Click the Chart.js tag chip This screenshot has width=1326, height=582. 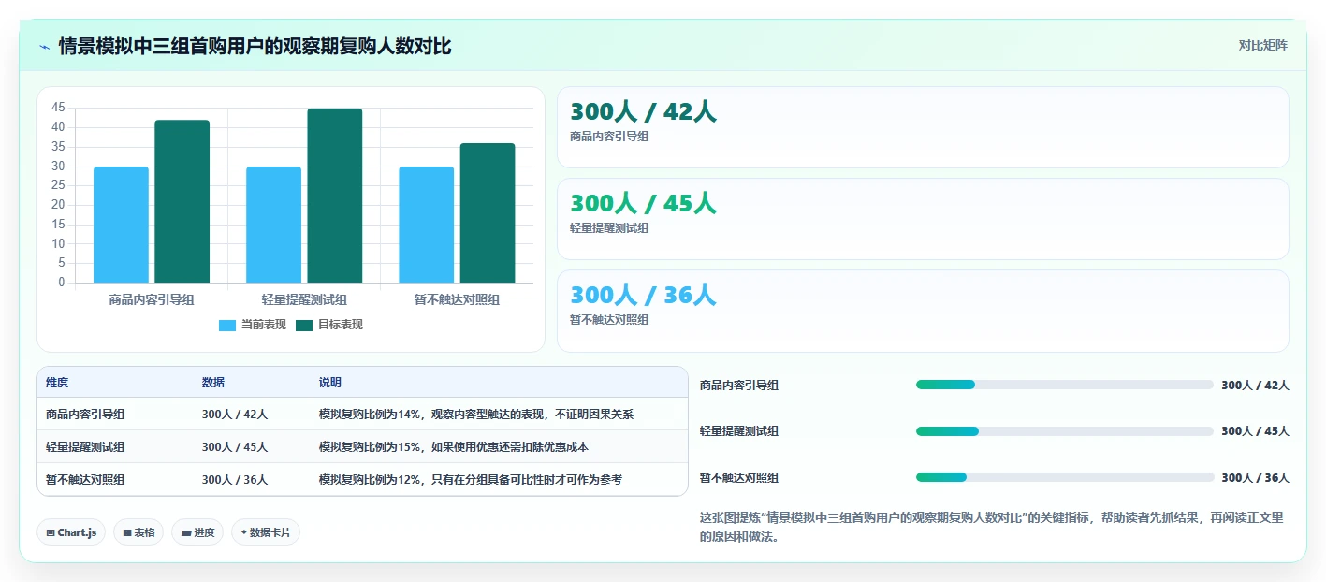click(71, 532)
